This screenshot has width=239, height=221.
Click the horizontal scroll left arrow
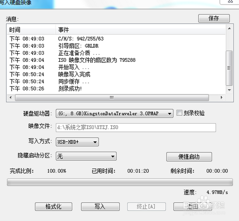point(10,97)
